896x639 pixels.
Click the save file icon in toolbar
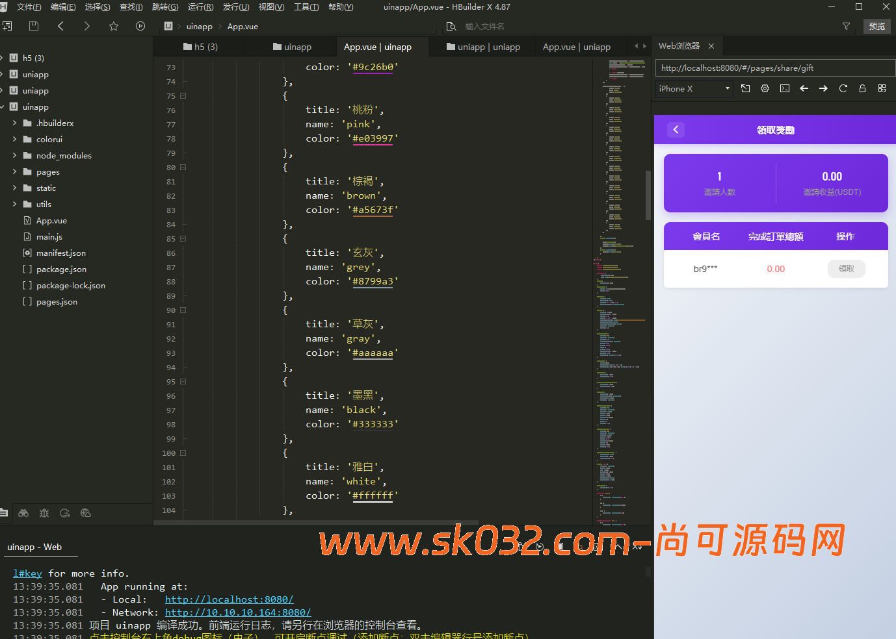pos(34,26)
